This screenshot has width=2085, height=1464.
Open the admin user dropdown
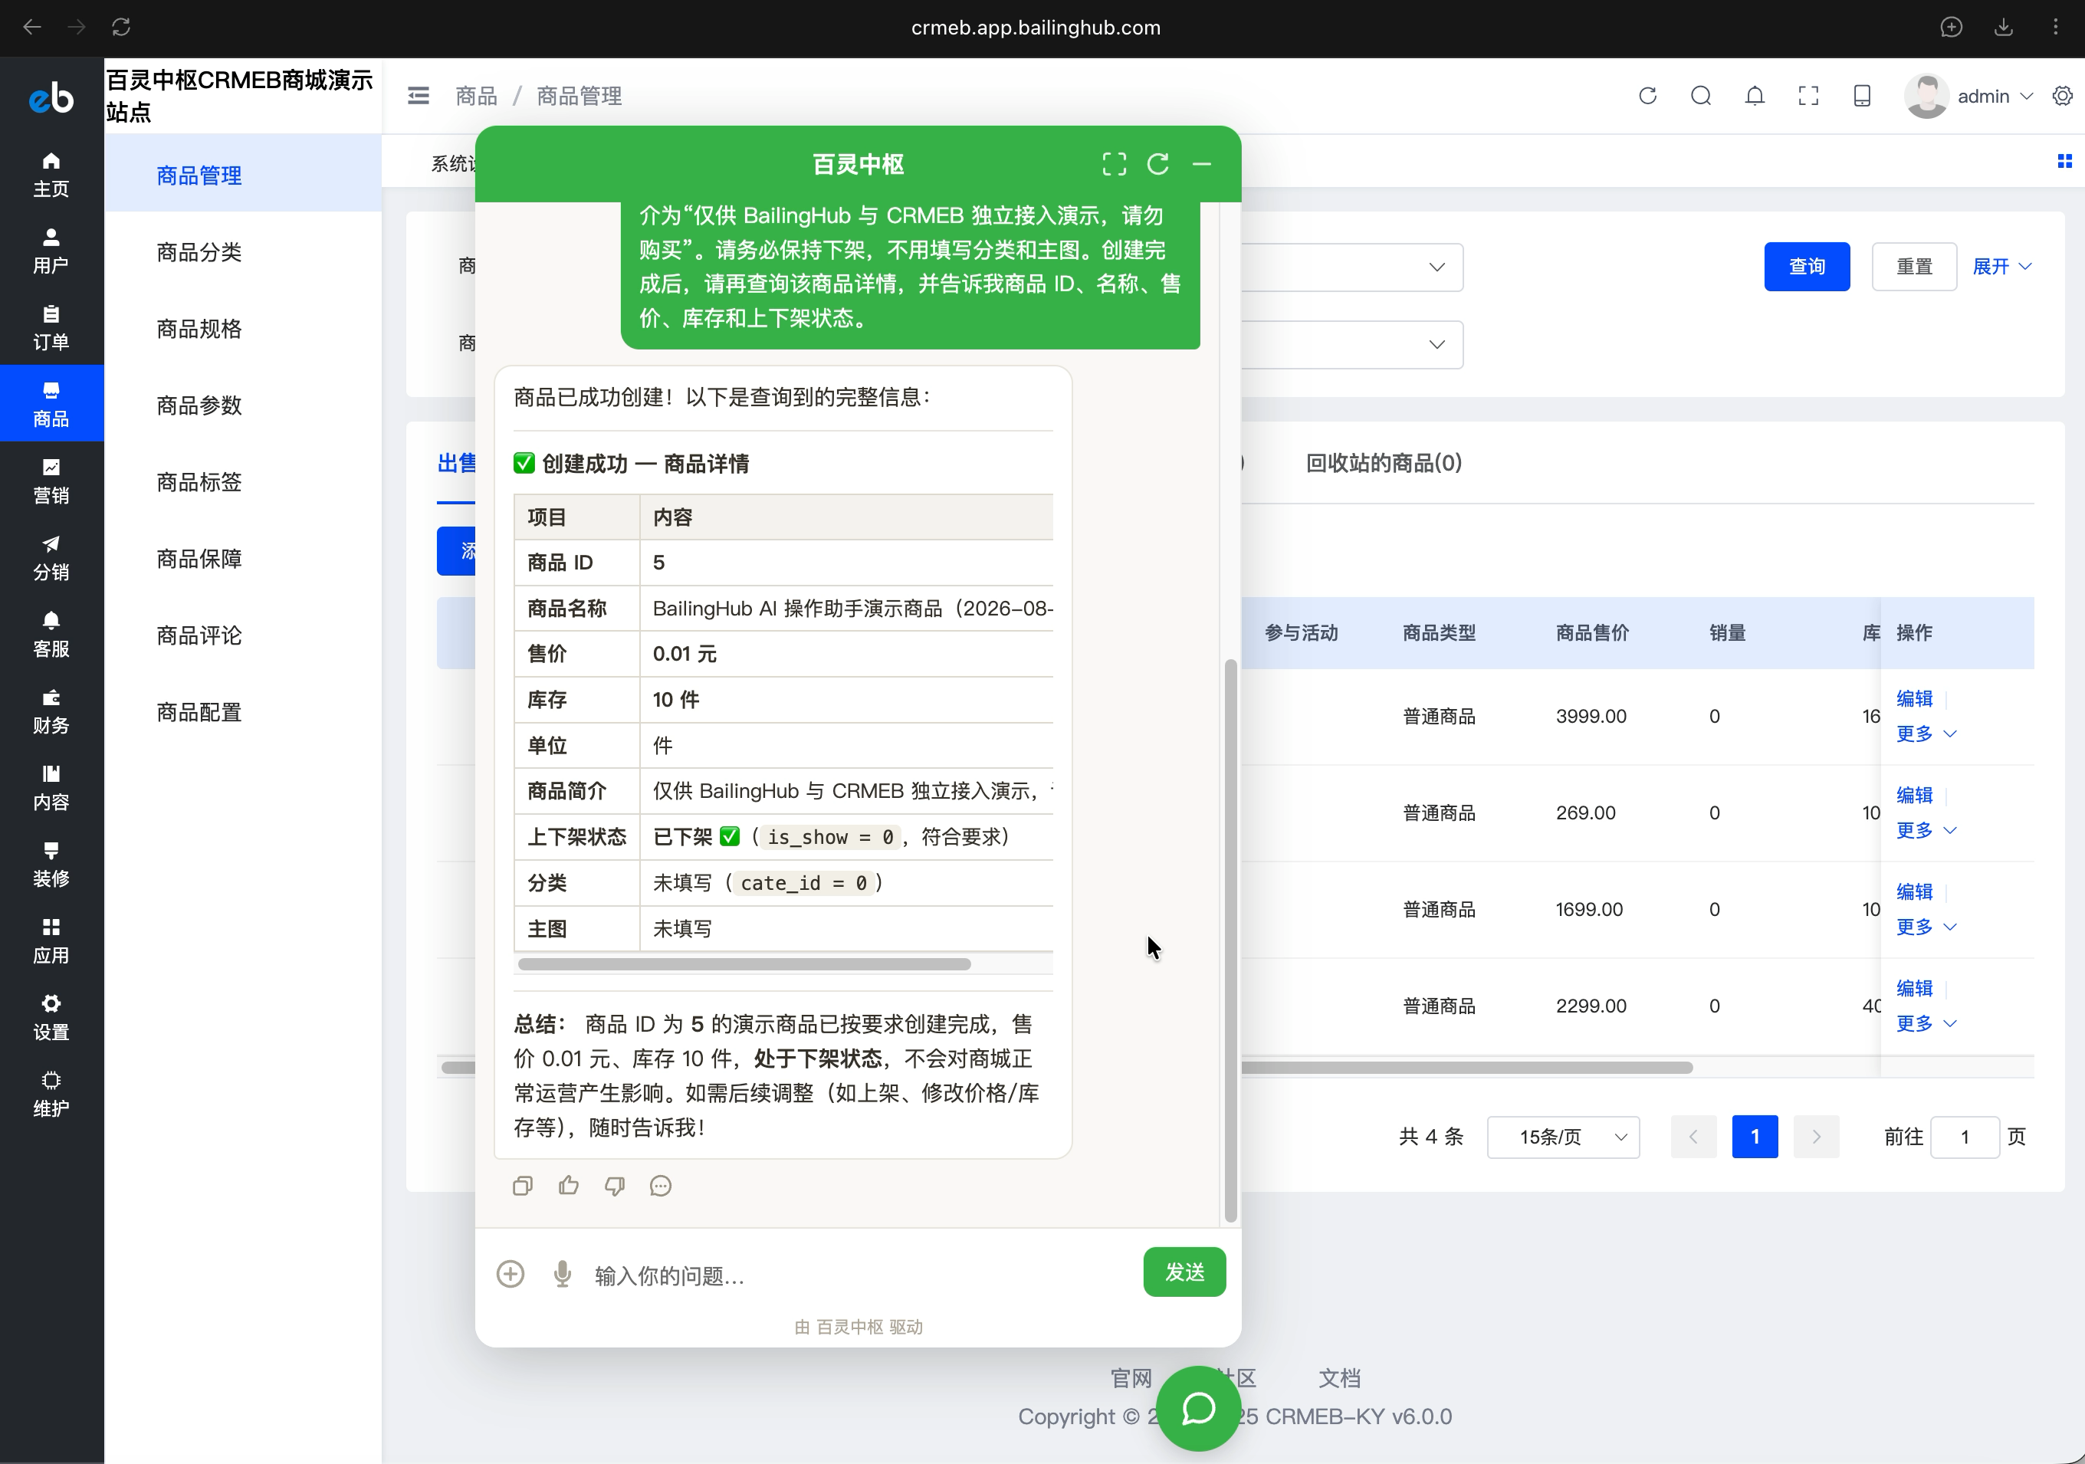coord(1970,97)
